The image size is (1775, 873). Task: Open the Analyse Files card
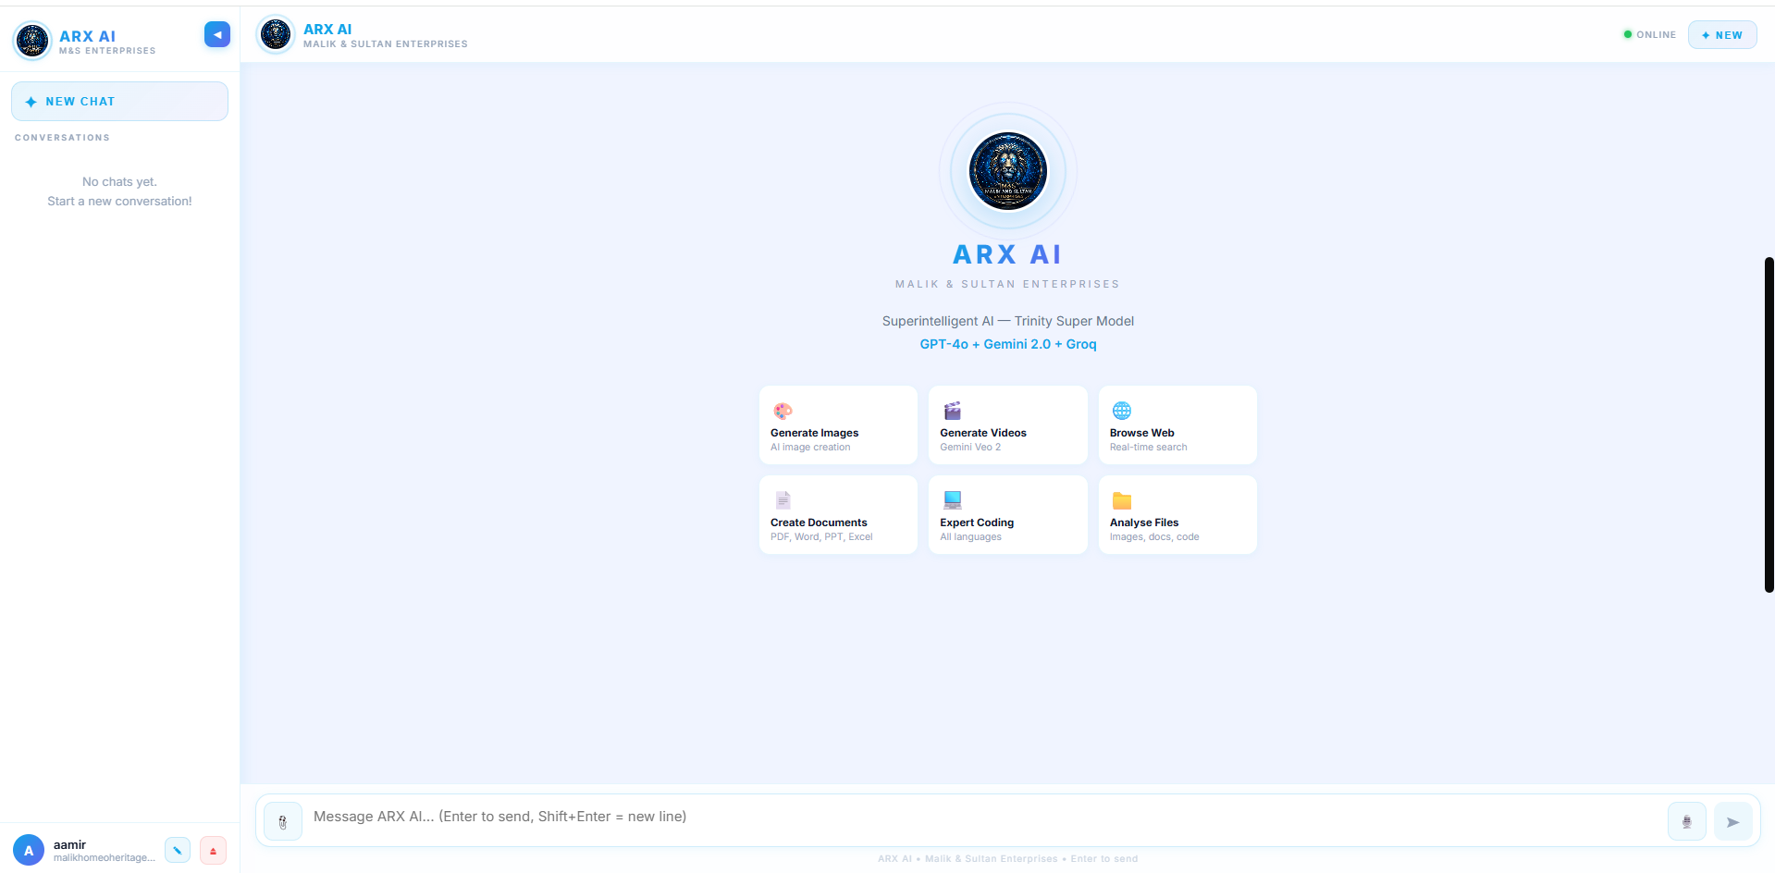[1177, 515]
